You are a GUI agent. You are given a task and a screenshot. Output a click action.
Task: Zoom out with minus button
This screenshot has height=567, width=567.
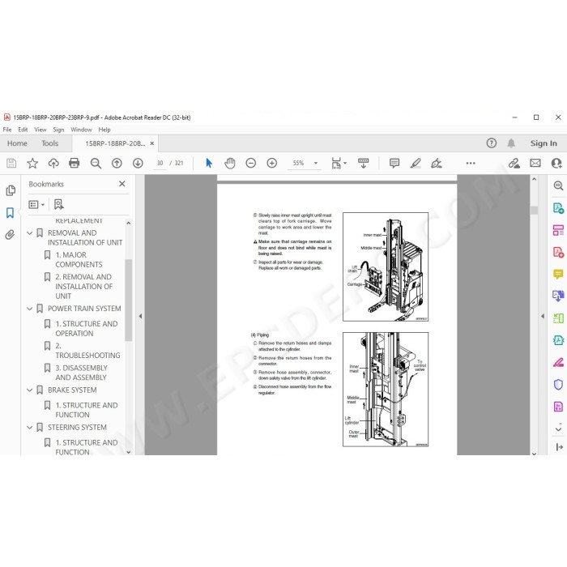click(x=250, y=163)
